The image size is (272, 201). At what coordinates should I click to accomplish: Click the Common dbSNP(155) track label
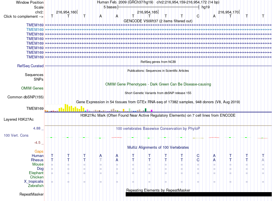[25, 97]
